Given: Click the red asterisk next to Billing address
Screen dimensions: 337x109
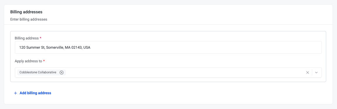Looking at the screenshot, I should pos(41,38).
